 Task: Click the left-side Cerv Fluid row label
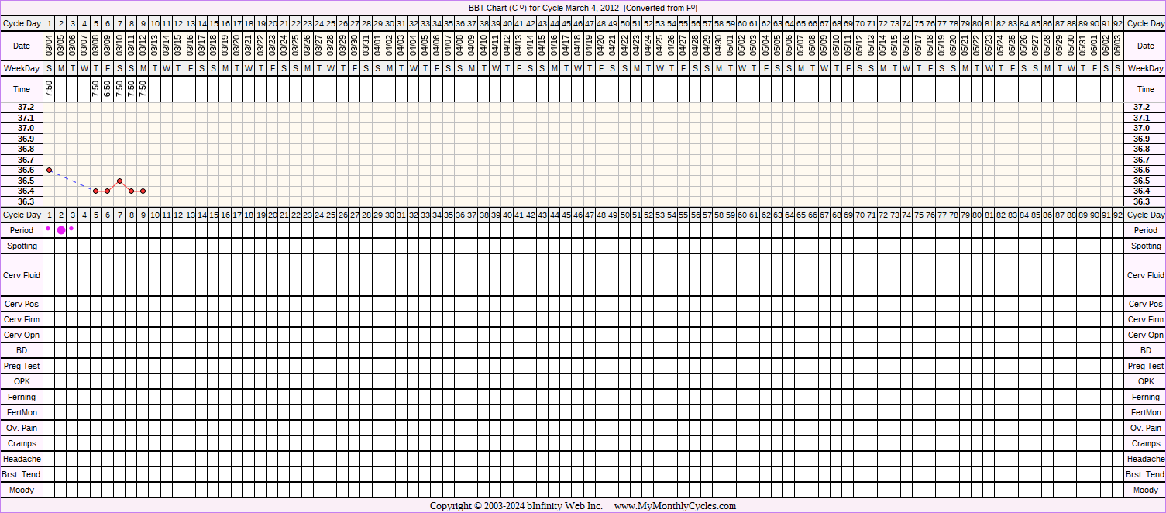22,275
